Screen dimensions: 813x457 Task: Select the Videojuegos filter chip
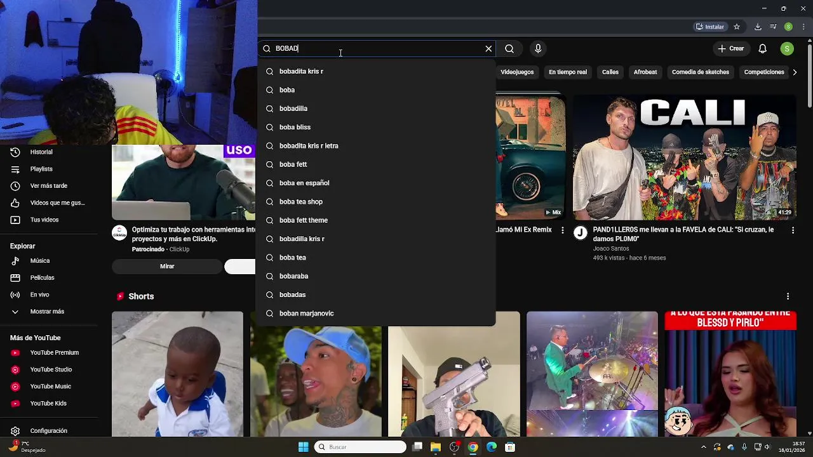tap(517, 72)
